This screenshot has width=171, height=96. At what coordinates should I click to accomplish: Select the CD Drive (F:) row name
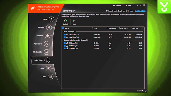(x=73, y=46)
